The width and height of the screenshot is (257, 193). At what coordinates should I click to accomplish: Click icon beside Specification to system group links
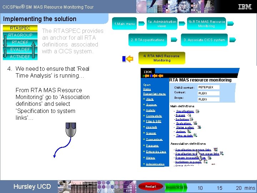221,153
